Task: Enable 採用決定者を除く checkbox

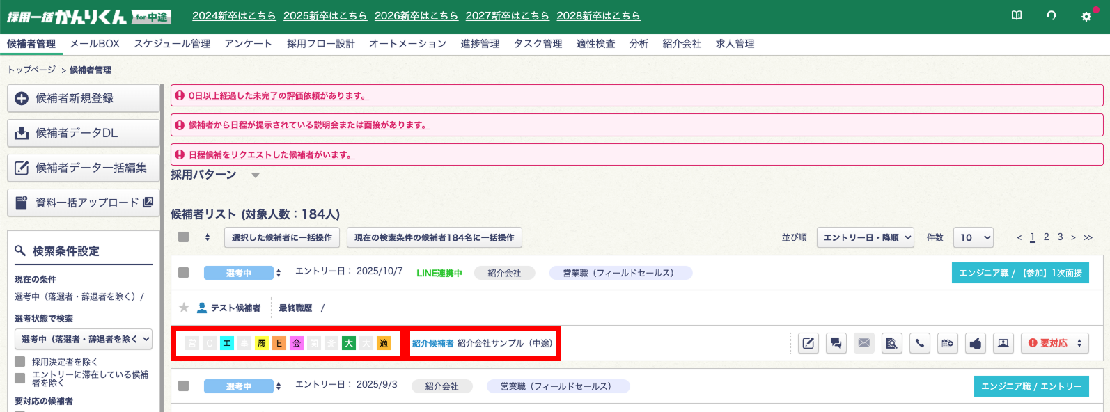Action: [x=20, y=362]
